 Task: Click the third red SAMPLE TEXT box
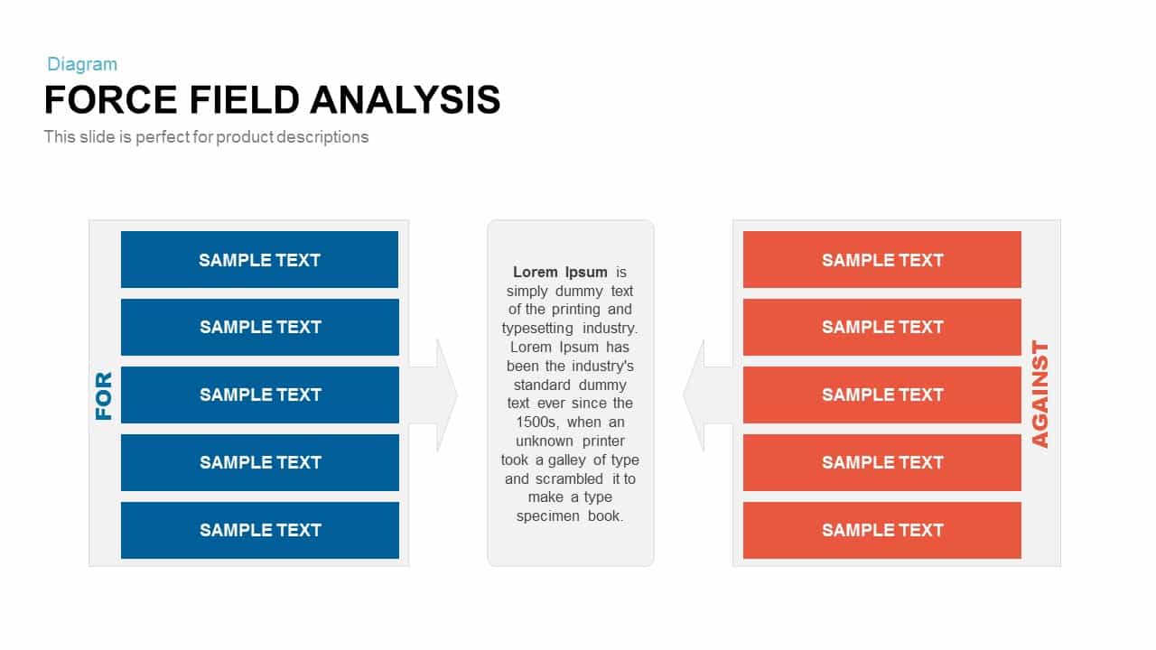[x=881, y=395]
